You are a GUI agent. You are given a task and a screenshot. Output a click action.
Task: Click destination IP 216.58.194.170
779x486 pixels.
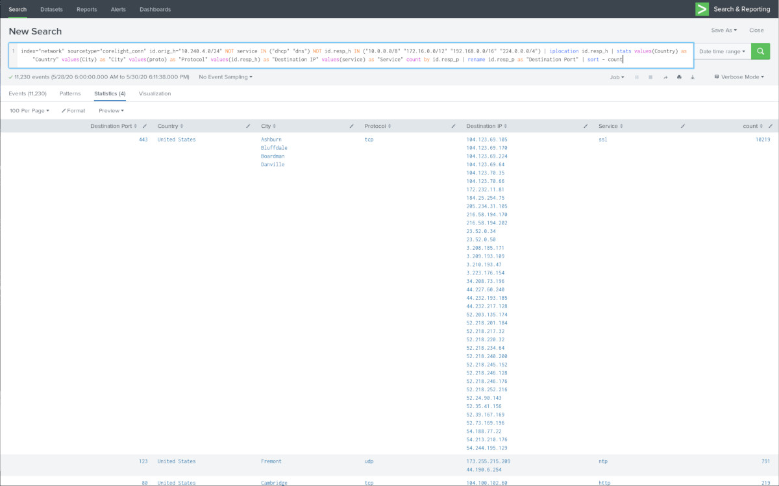(487, 215)
